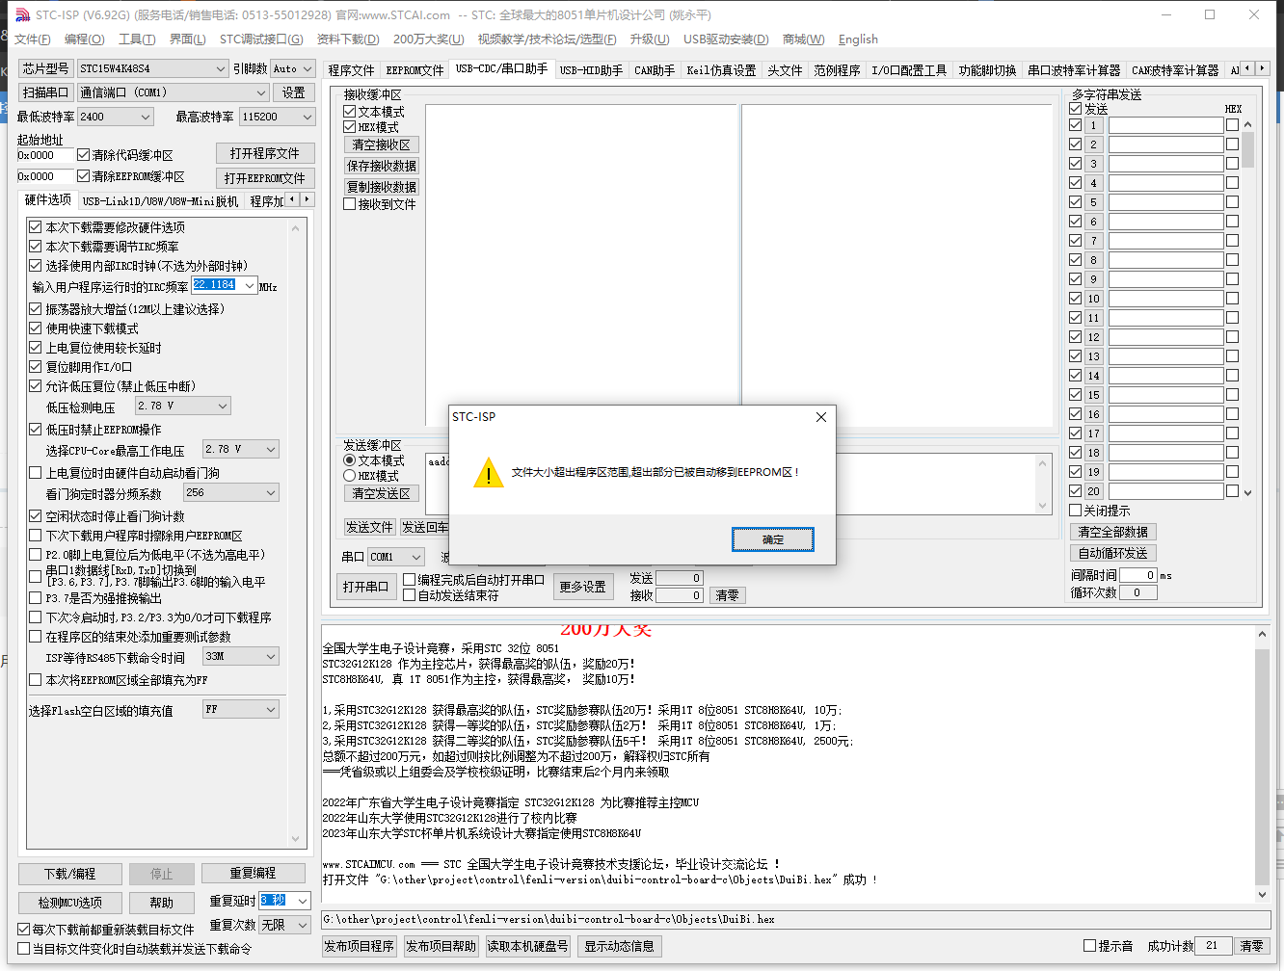This screenshot has width=1284, height=971.
Task: Switch to EEPROM文件 tab
Action: (415, 70)
